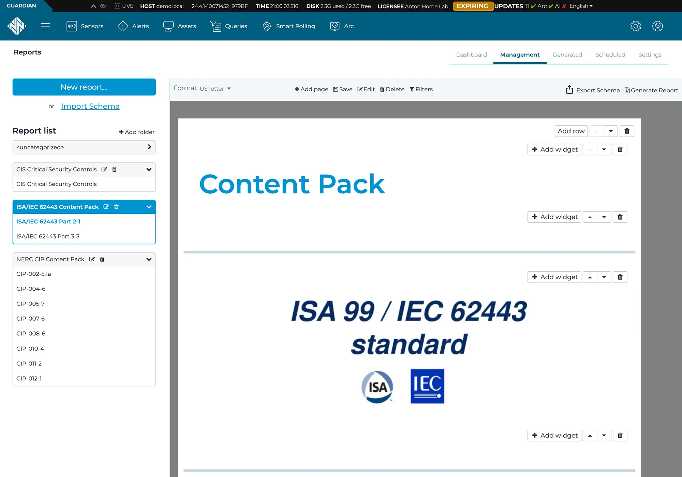Open the ISA/IEC 62443 Part 3-3 report
682x477 pixels.
tap(84, 236)
